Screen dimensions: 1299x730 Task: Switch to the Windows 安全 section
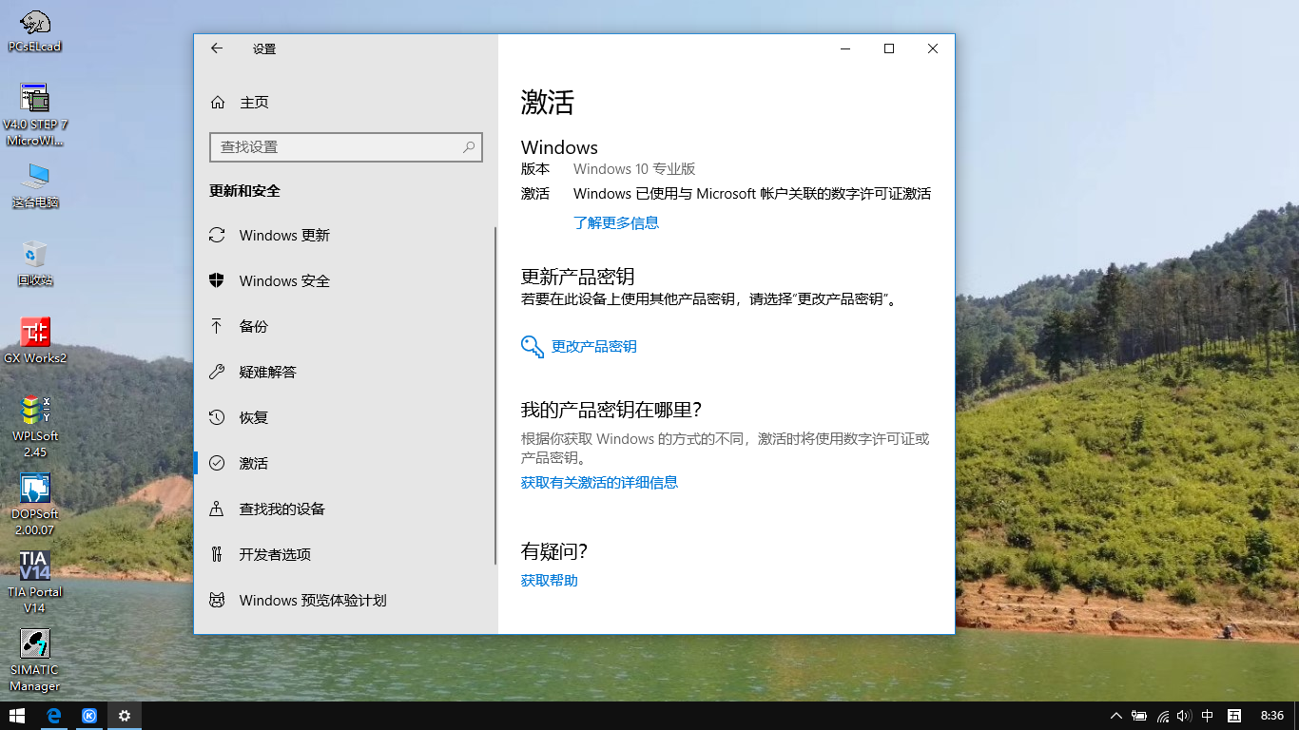pyautogui.click(x=284, y=281)
